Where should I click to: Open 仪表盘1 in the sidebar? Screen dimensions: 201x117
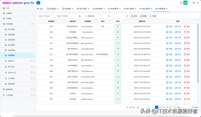[18, 19]
